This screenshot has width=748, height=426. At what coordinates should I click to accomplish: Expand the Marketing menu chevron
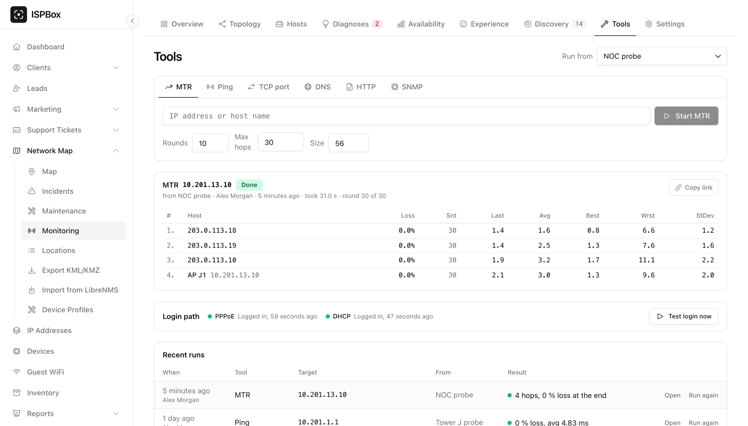click(x=116, y=109)
